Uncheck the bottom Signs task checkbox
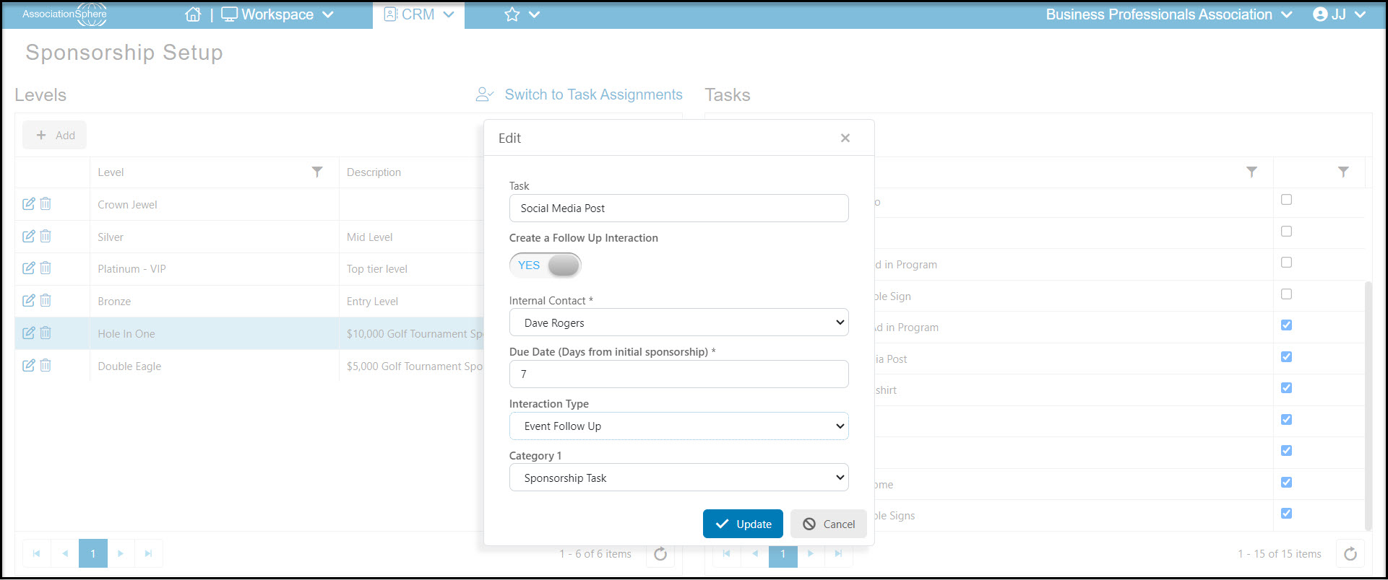This screenshot has height=580, width=1388. click(x=1286, y=514)
